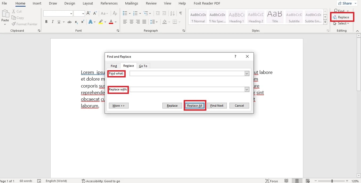
Task: Select the Format Painter tool
Action: 25,24
